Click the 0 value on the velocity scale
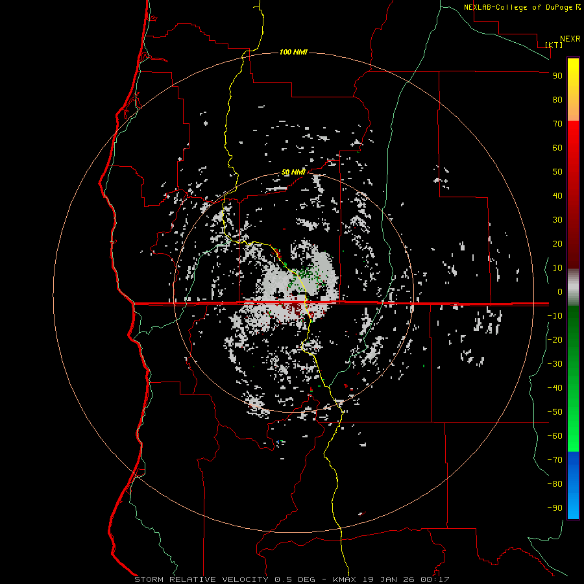The image size is (584, 584). 560,292
